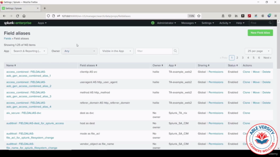Screen dimensions: 280x157
Task: Go to page 3 of results
Action: coord(243,58)
